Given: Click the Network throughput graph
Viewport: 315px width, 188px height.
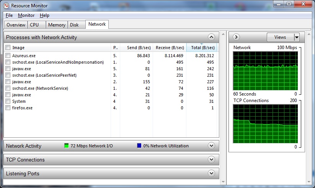Looking at the screenshot, I should coord(265,71).
